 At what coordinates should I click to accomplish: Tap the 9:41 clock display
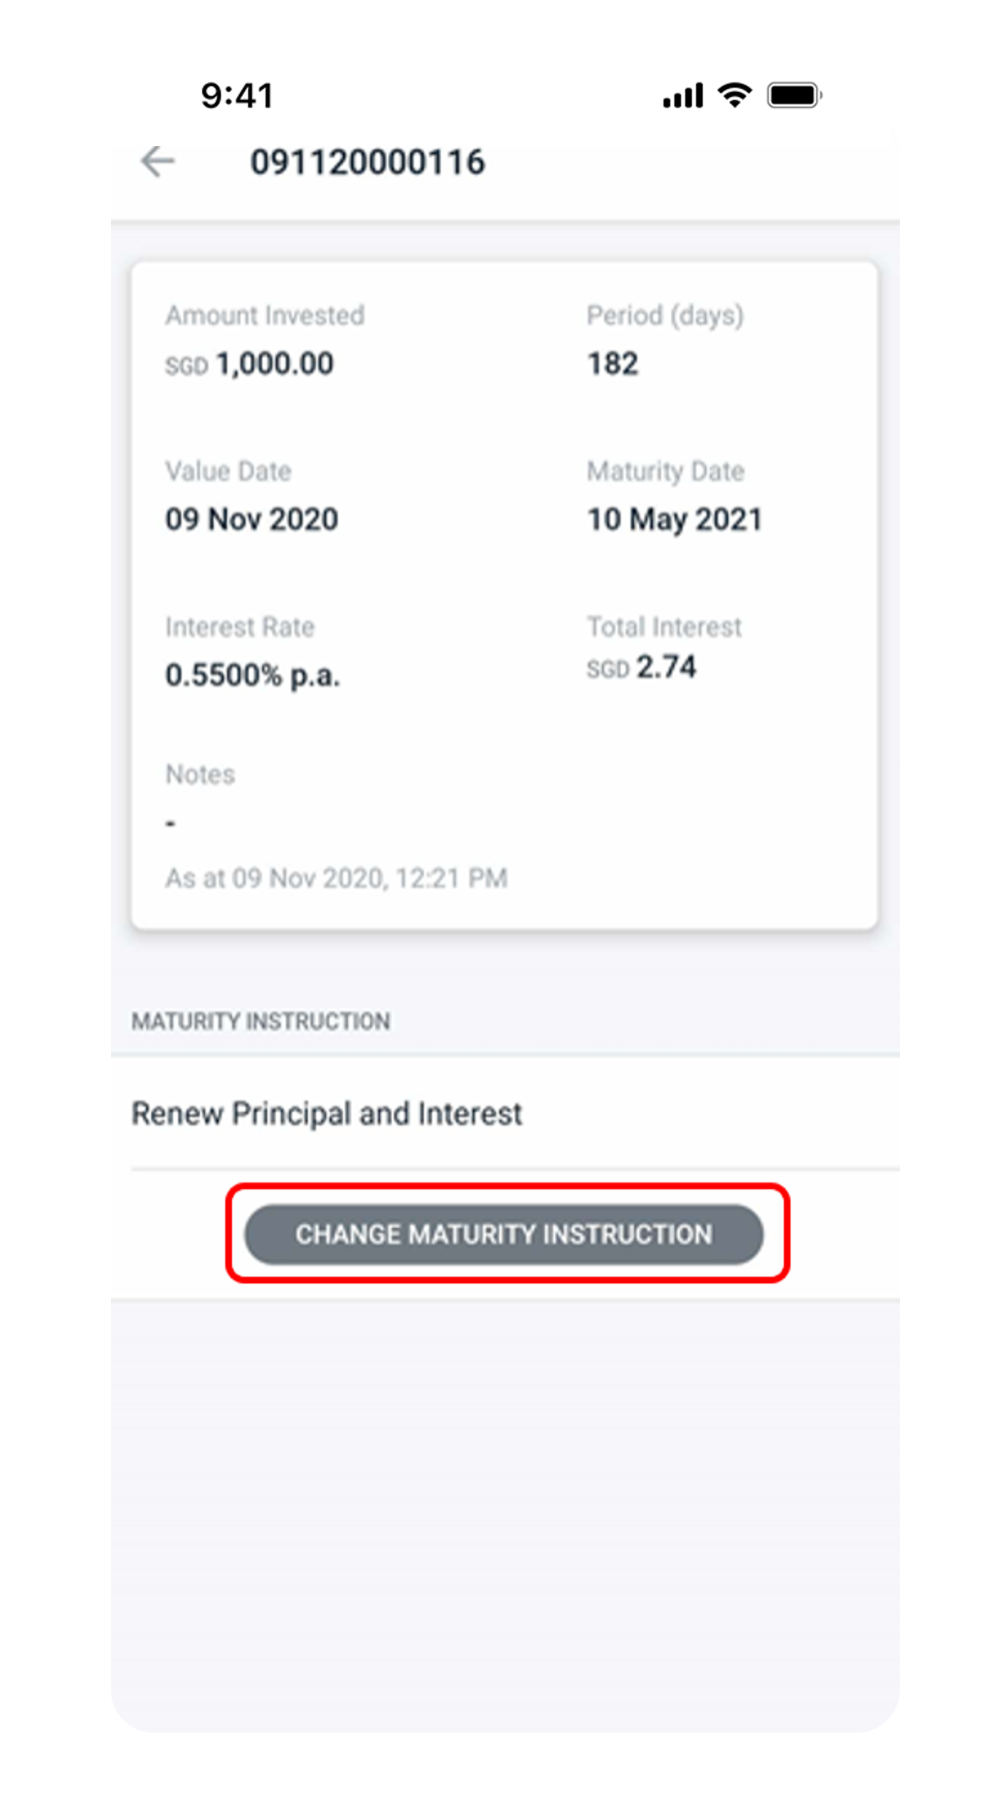coord(238,96)
